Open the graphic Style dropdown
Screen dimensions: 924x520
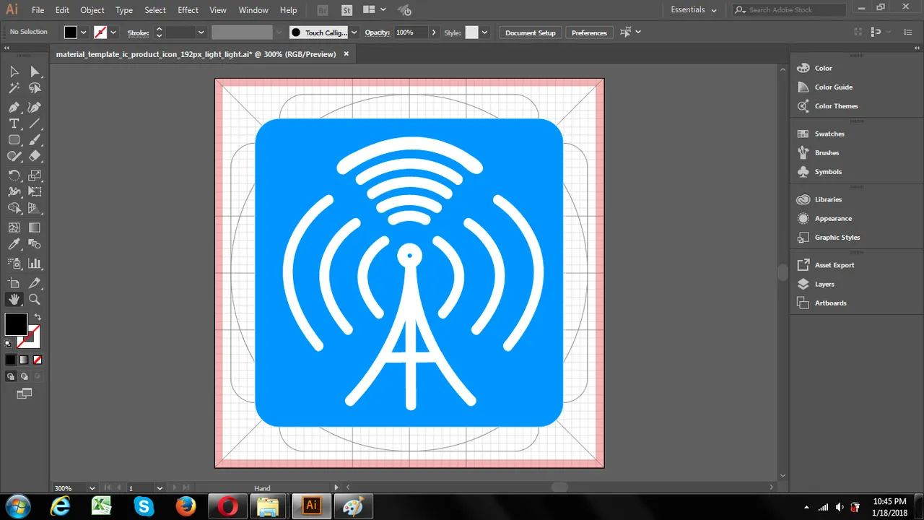point(484,32)
